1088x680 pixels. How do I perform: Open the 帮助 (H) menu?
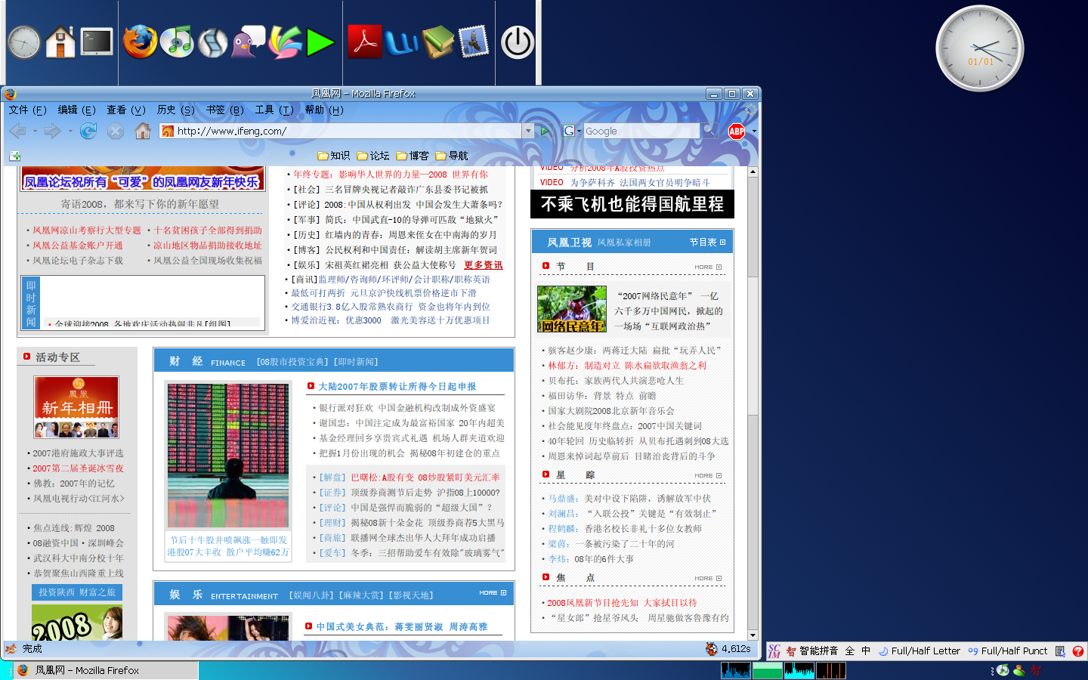pos(324,110)
